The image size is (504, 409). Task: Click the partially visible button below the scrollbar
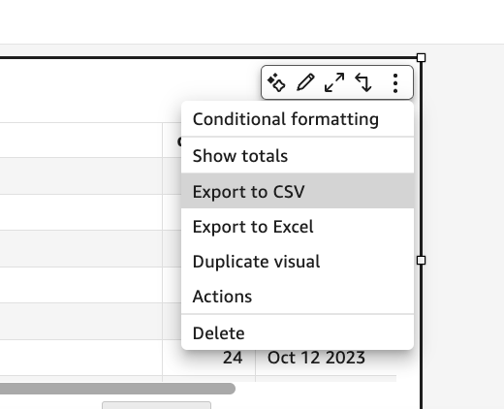point(157,405)
